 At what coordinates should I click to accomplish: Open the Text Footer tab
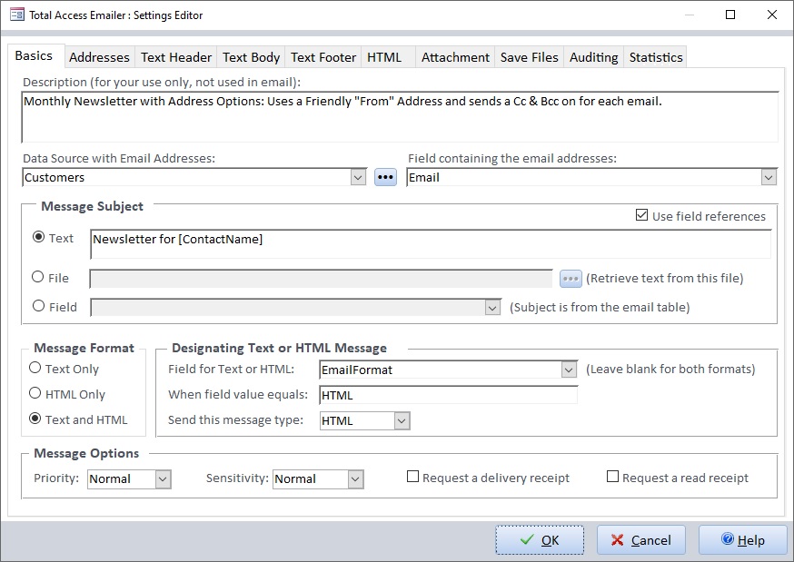pyautogui.click(x=323, y=57)
